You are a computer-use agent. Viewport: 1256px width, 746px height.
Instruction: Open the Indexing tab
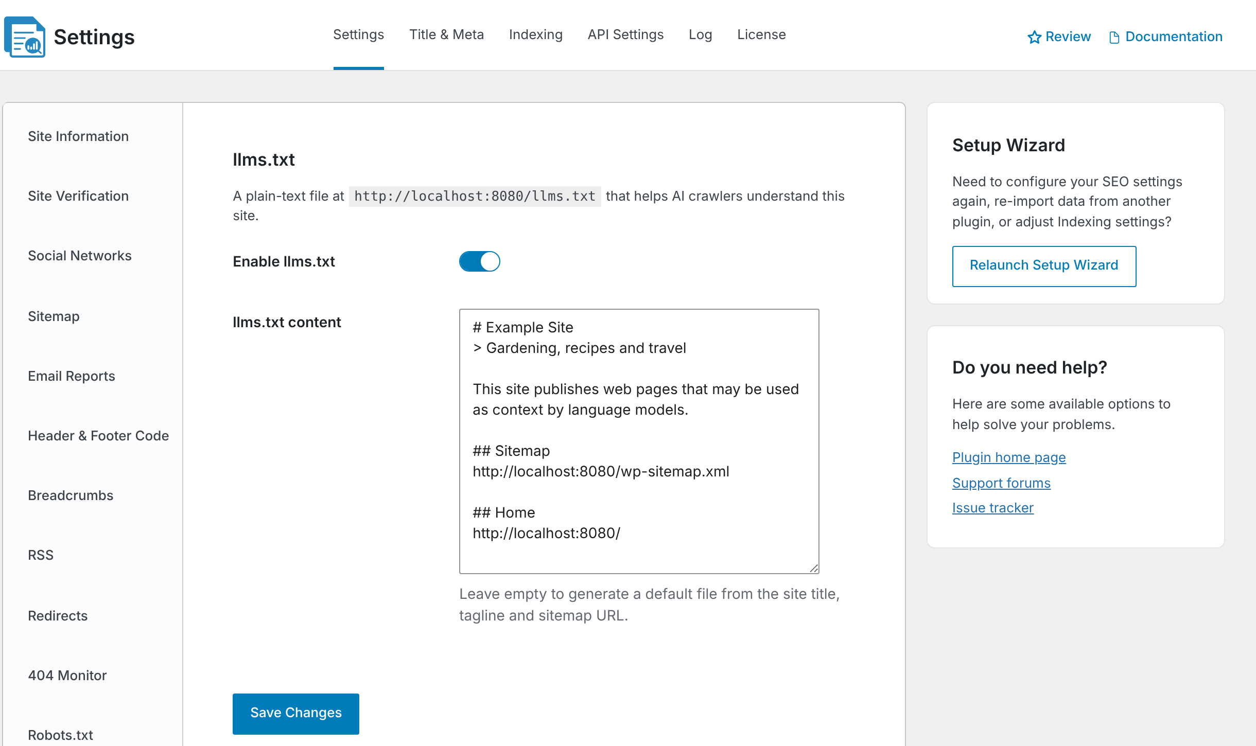pyautogui.click(x=535, y=34)
